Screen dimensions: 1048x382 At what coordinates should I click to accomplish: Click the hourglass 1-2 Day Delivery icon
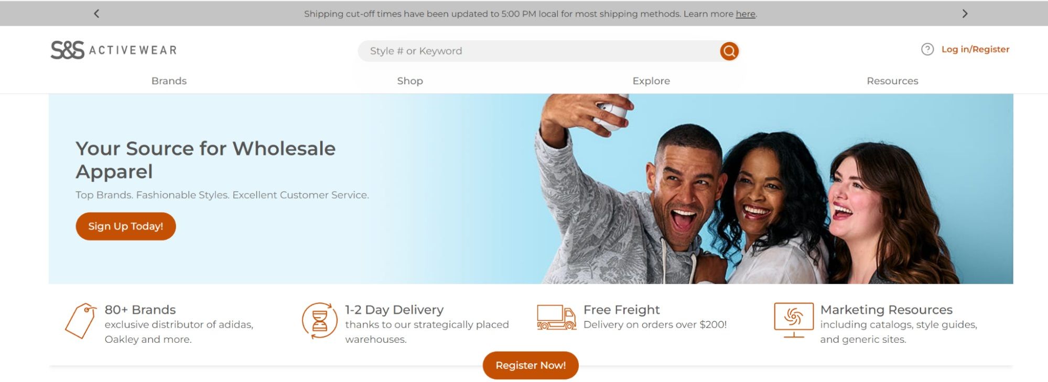pos(319,320)
